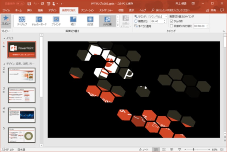Select slide 4 thumbnail
227x152 pixels.
[x=22, y=115]
